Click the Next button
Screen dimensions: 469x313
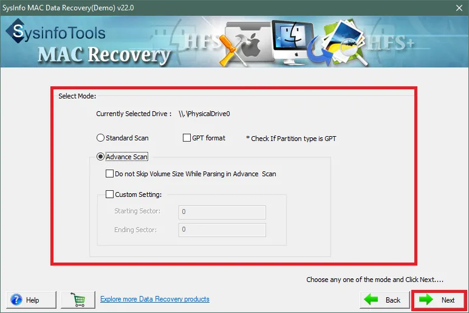pyautogui.click(x=439, y=300)
